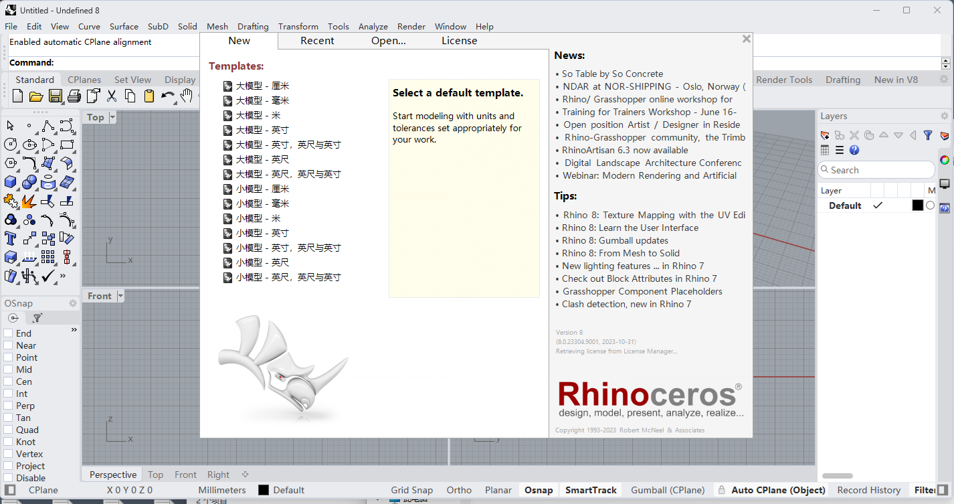Click the Default layer material circle
The width and height of the screenshot is (954, 504).
click(930, 205)
